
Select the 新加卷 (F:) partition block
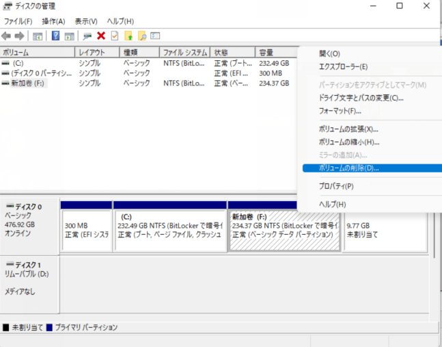pyautogui.click(x=284, y=231)
